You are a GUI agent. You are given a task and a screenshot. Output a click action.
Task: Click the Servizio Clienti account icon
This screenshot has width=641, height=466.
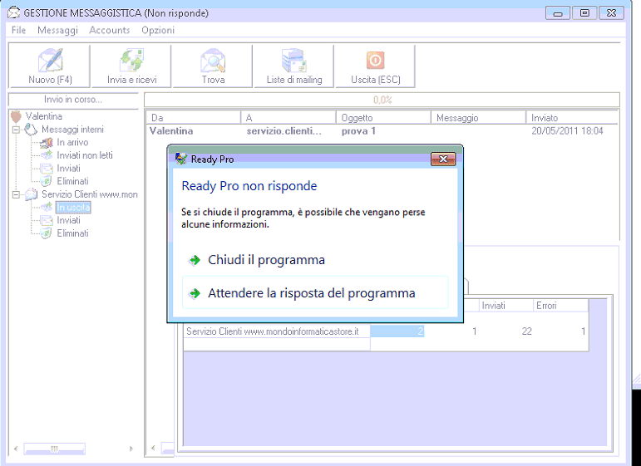[x=31, y=194]
